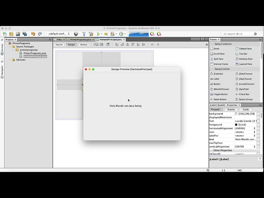Open the default config dropdown
The height and width of the screenshot is (198, 264).
click(59, 34)
